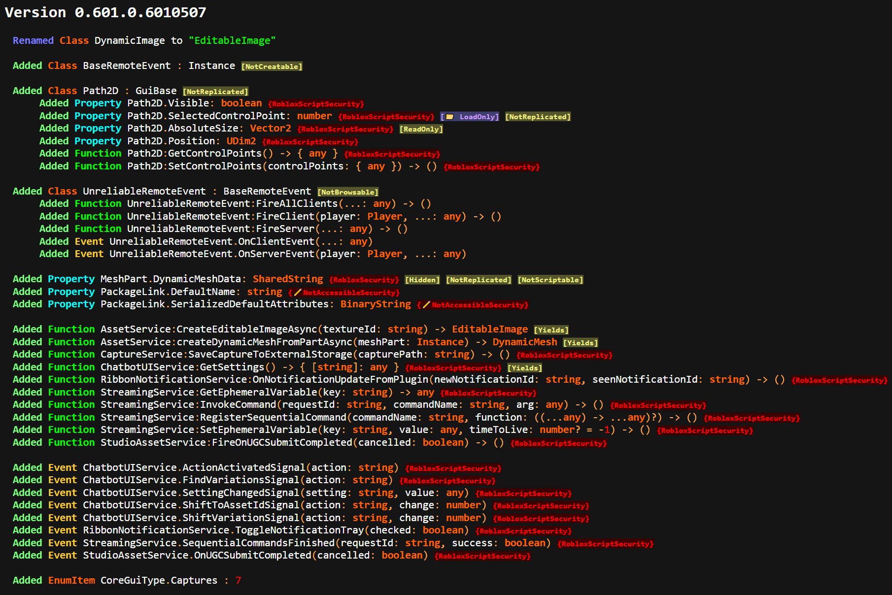The height and width of the screenshot is (595, 892).
Task: Click the [NotReplicated] tag on the SelectedControlPoint line
Action: pyautogui.click(x=538, y=117)
